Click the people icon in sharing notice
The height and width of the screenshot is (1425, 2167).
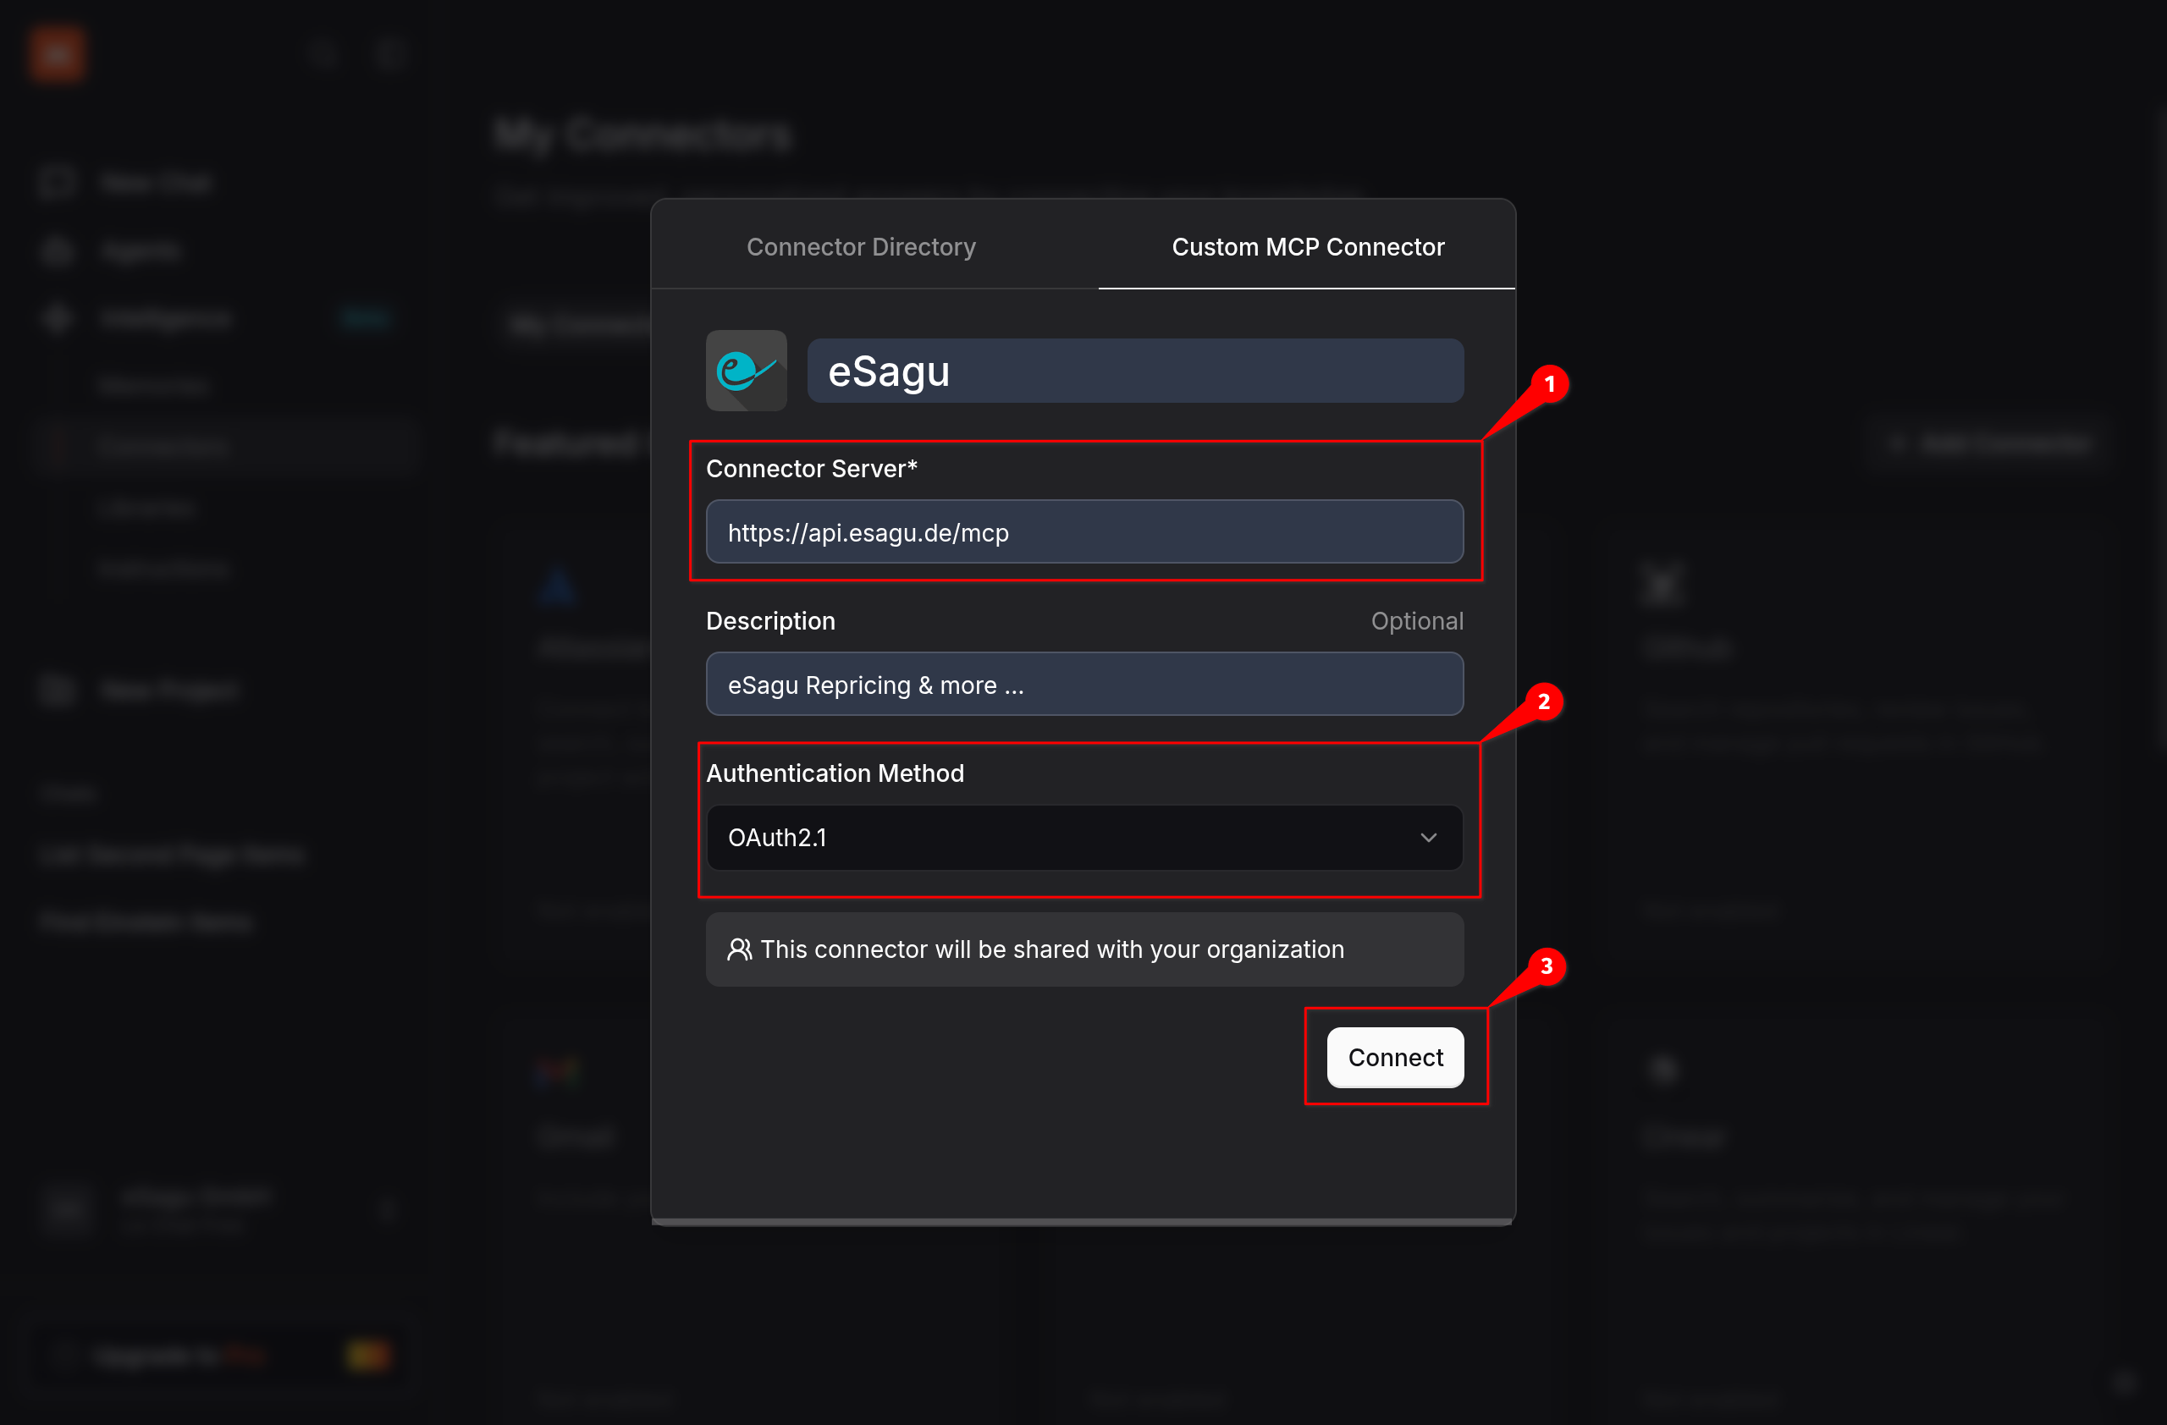click(x=738, y=949)
